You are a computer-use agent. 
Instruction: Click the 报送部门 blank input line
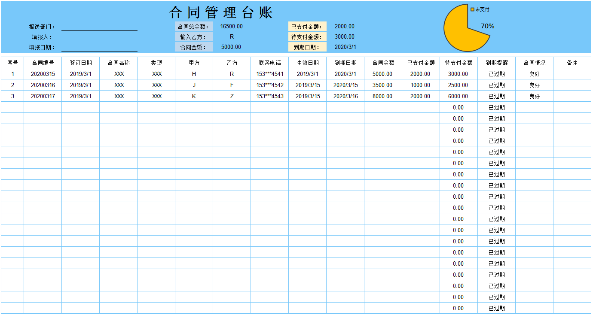pyautogui.click(x=99, y=27)
